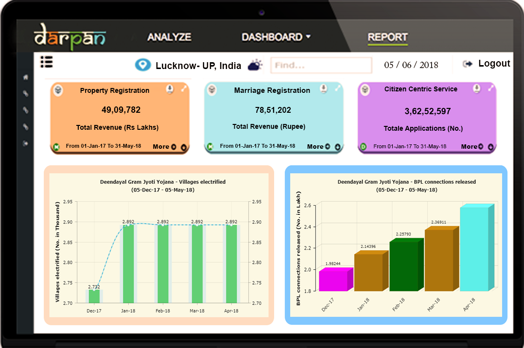
Task: Click the darpan logo
Action: pyautogui.click(x=70, y=38)
